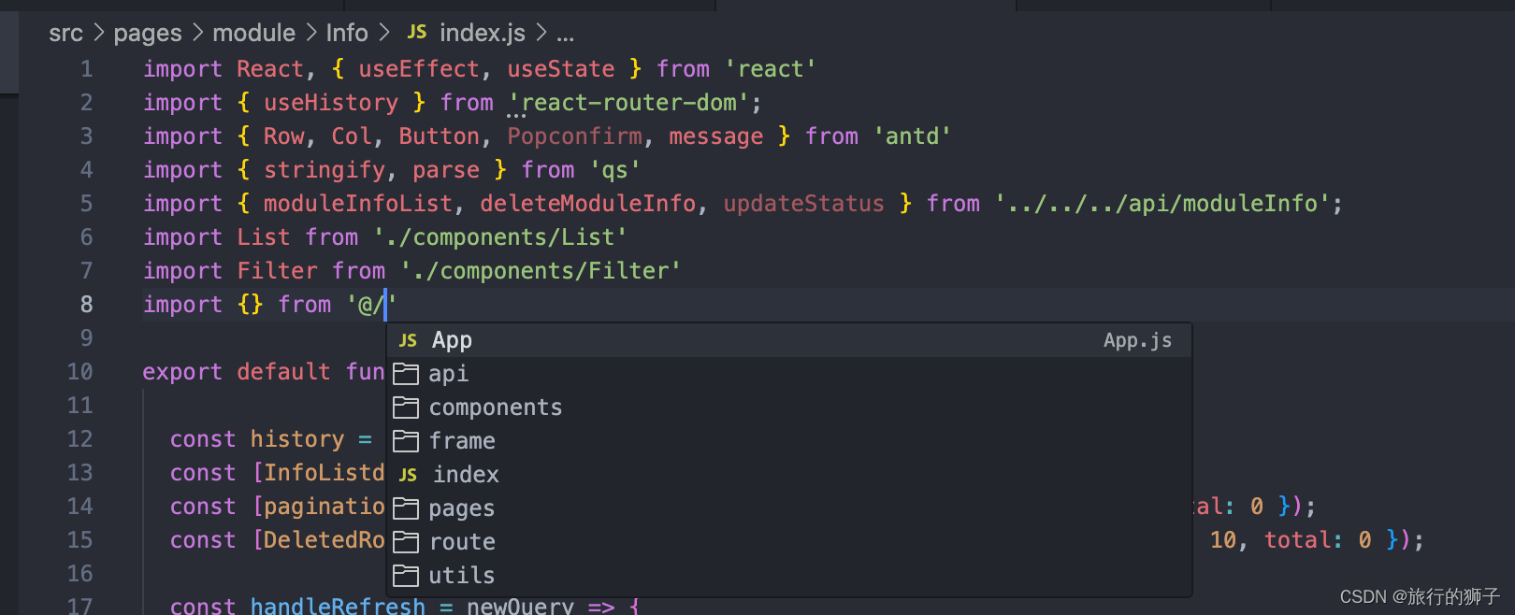Select the App suggestion in autocomplete list

pyautogui.click(x=453, y=341)
